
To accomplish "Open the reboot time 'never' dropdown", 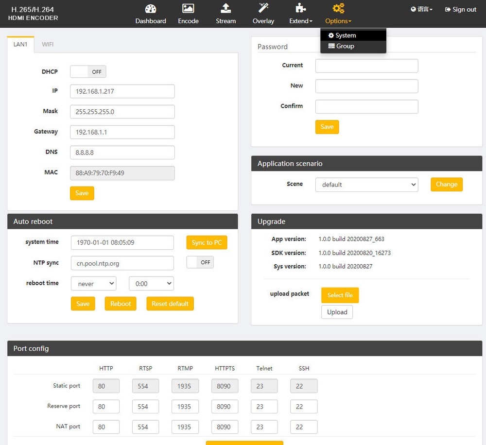I will pos(94,284).
